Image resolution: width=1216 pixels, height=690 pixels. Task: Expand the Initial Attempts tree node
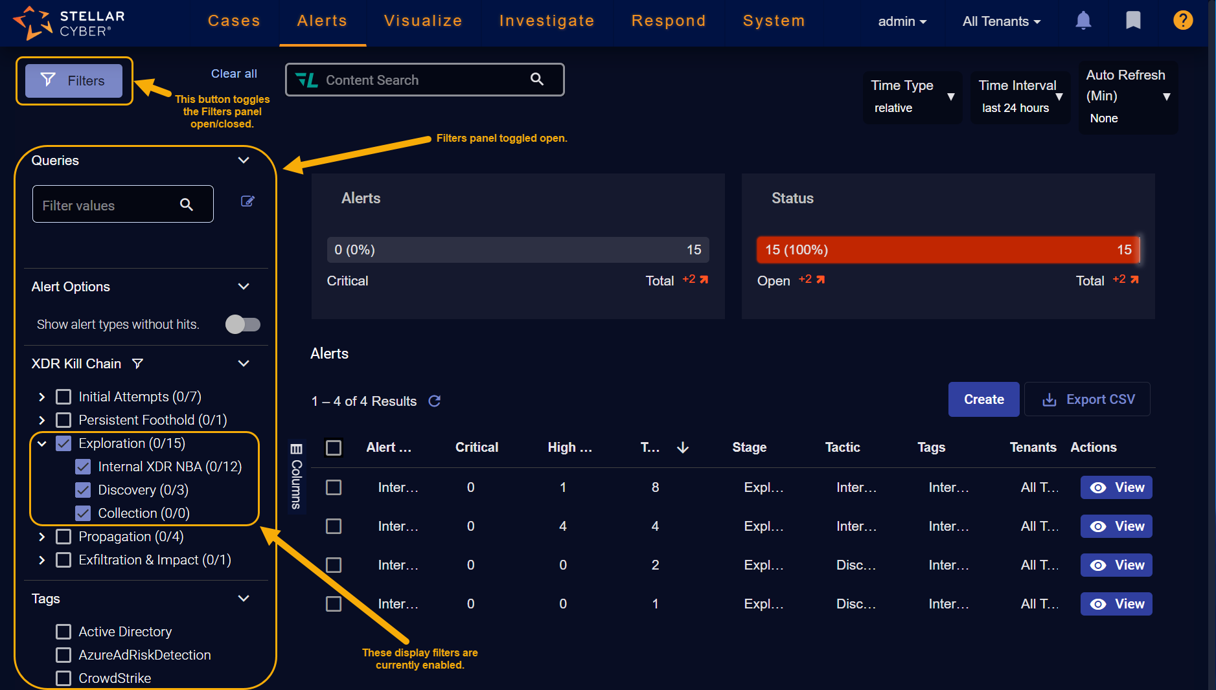pyautogui.click(x=42, y=397)
